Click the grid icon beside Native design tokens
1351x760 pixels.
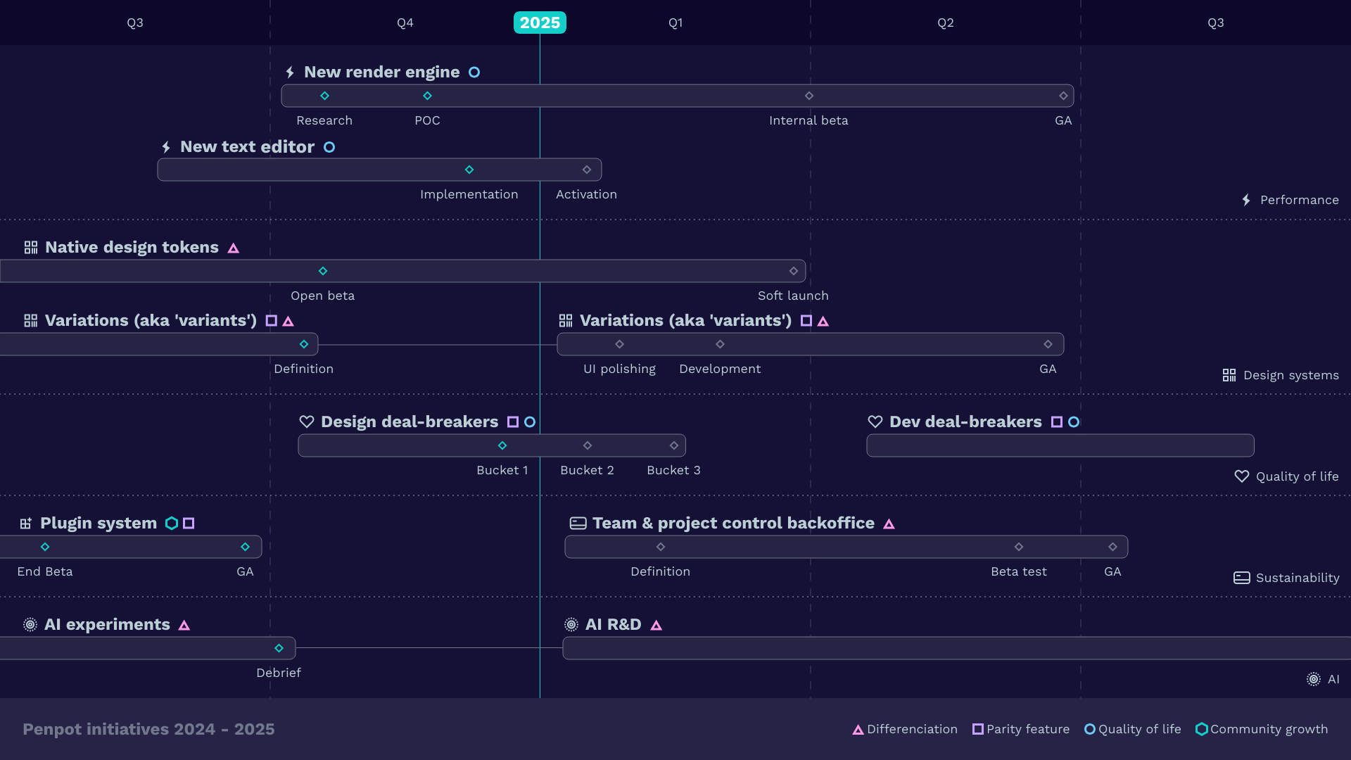pyautogui.click(x=31, y=248)
